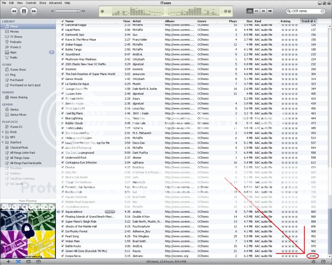
Task: Sort tracks by the Artist column header
Action: coord(136,21)
